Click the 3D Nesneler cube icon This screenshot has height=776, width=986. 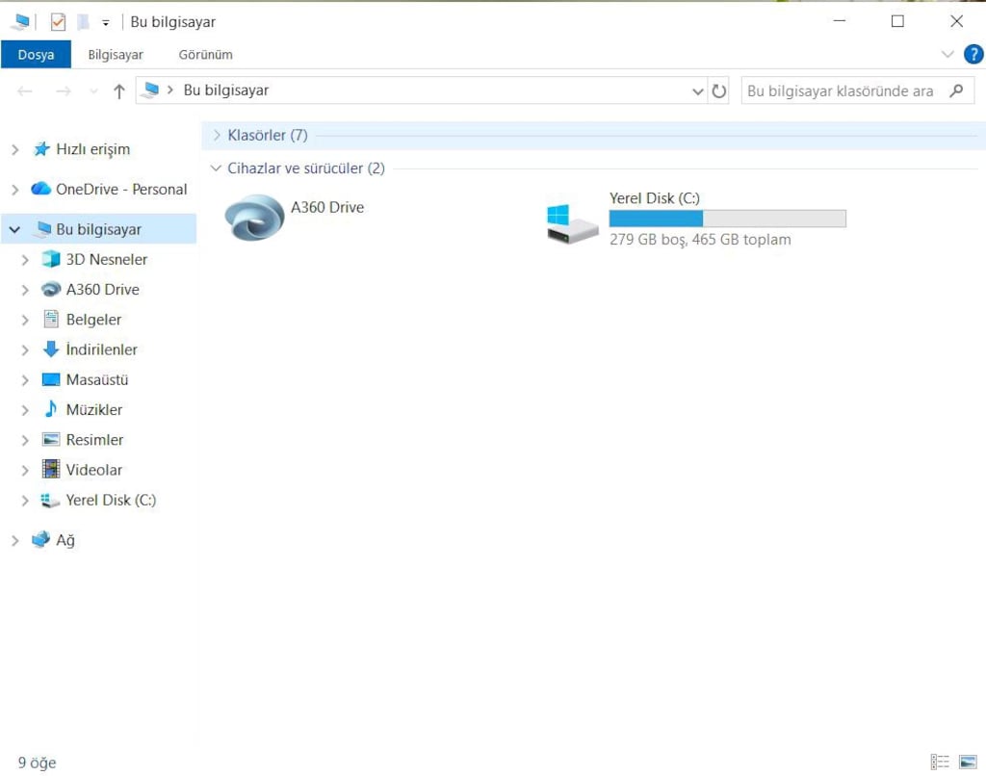click(51, 259)
